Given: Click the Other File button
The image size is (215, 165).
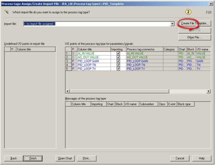Looking at the screenshot, I should [195, 37].
